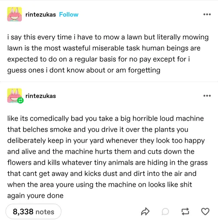Select the first paragraph about mowing lawns
The width and height of the screenshot is (218, 223).
(x=108, y=54)
